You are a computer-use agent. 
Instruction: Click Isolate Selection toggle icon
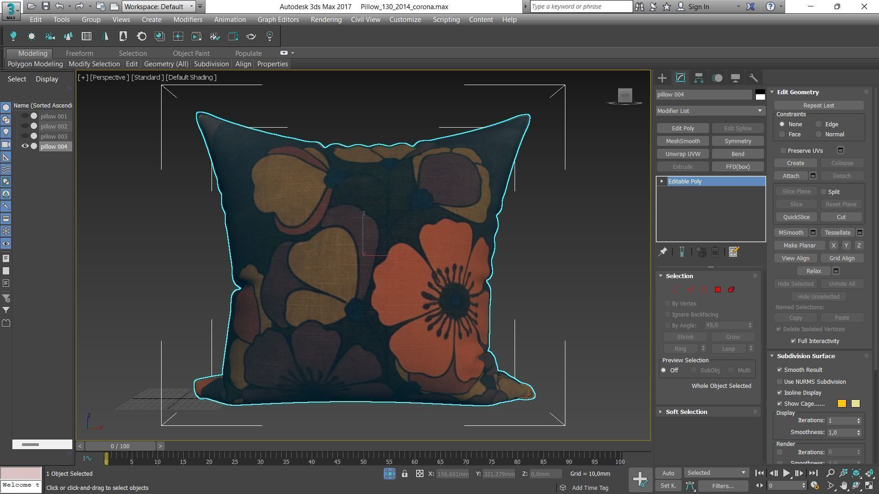[390, 474]
